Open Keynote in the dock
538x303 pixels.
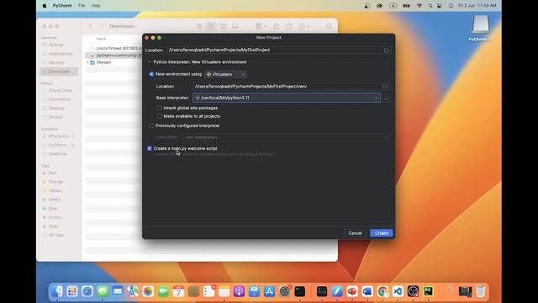(254, 291)
